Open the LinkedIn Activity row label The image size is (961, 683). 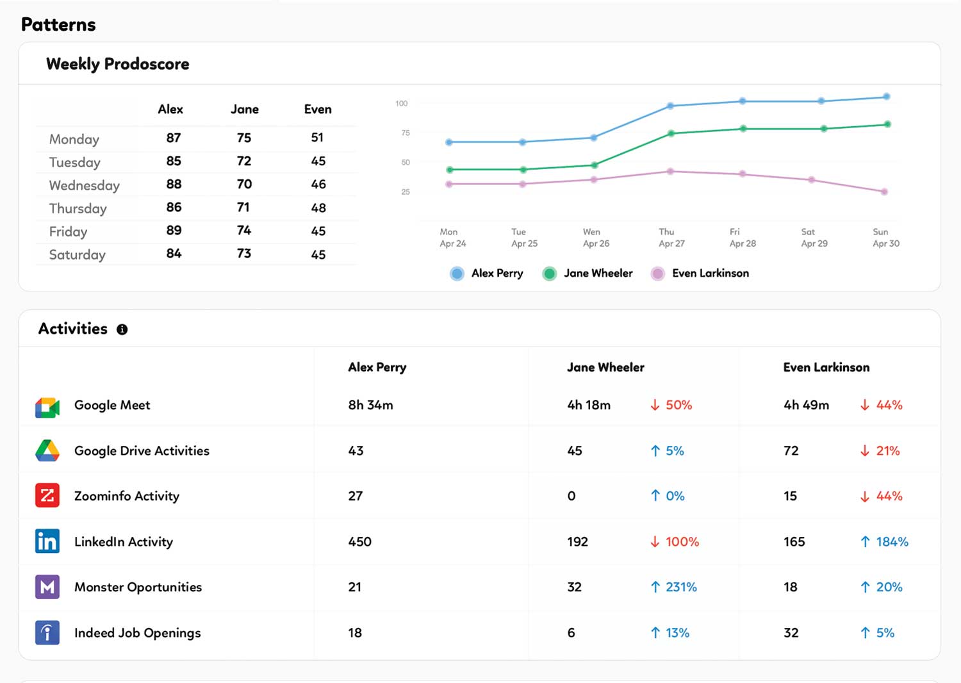(x=124, y=542)
